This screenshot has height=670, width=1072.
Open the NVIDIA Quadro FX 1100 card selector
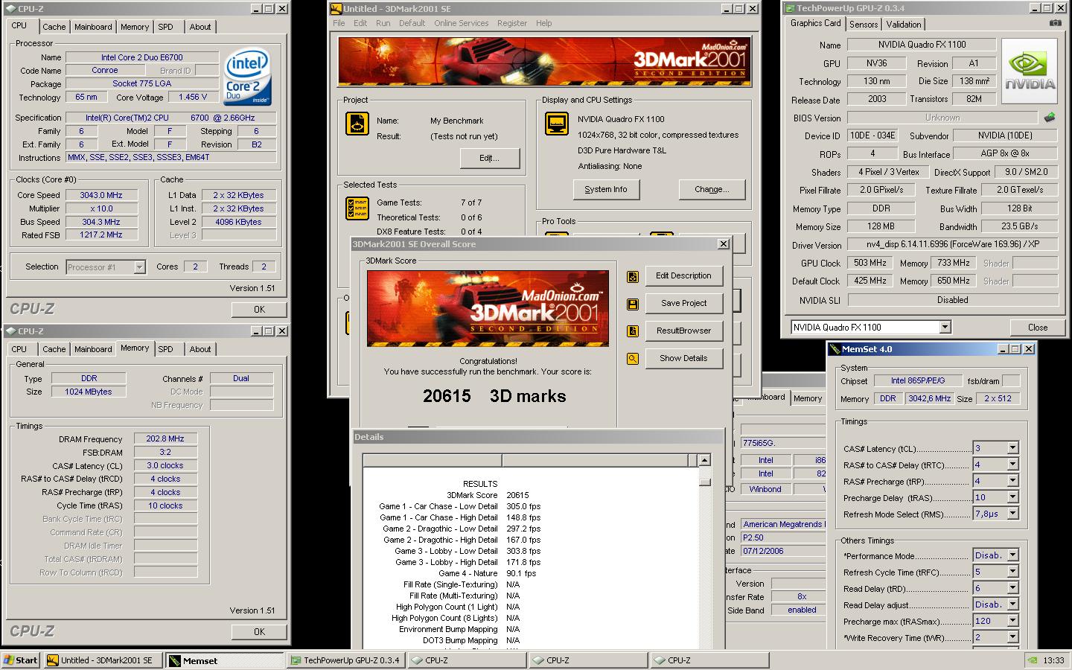coord(945,327)
